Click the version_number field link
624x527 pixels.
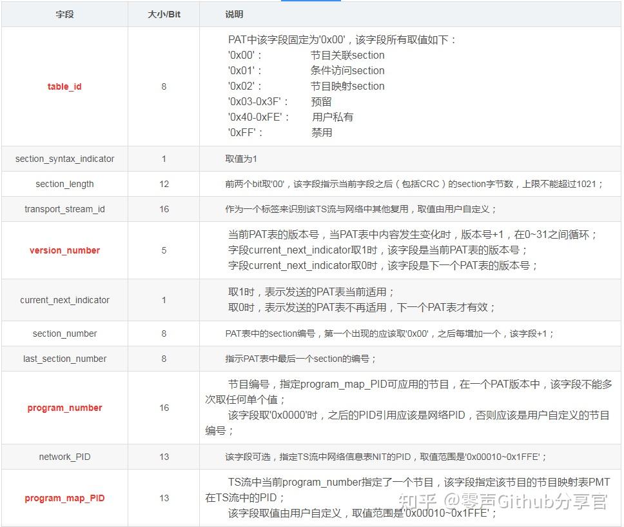pyautogui.click(x=64, y=250)
